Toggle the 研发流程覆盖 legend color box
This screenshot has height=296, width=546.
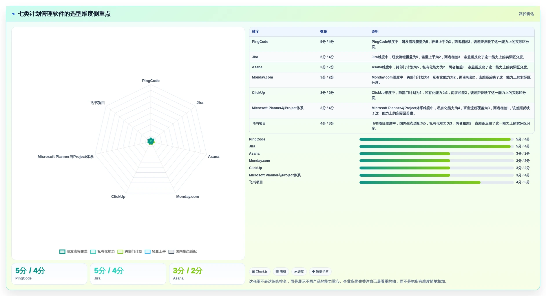(x=62, y=252)
